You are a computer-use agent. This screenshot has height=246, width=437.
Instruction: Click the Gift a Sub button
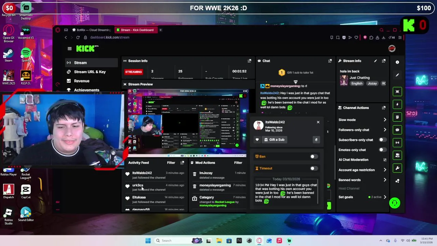click(x=274, y=139)
